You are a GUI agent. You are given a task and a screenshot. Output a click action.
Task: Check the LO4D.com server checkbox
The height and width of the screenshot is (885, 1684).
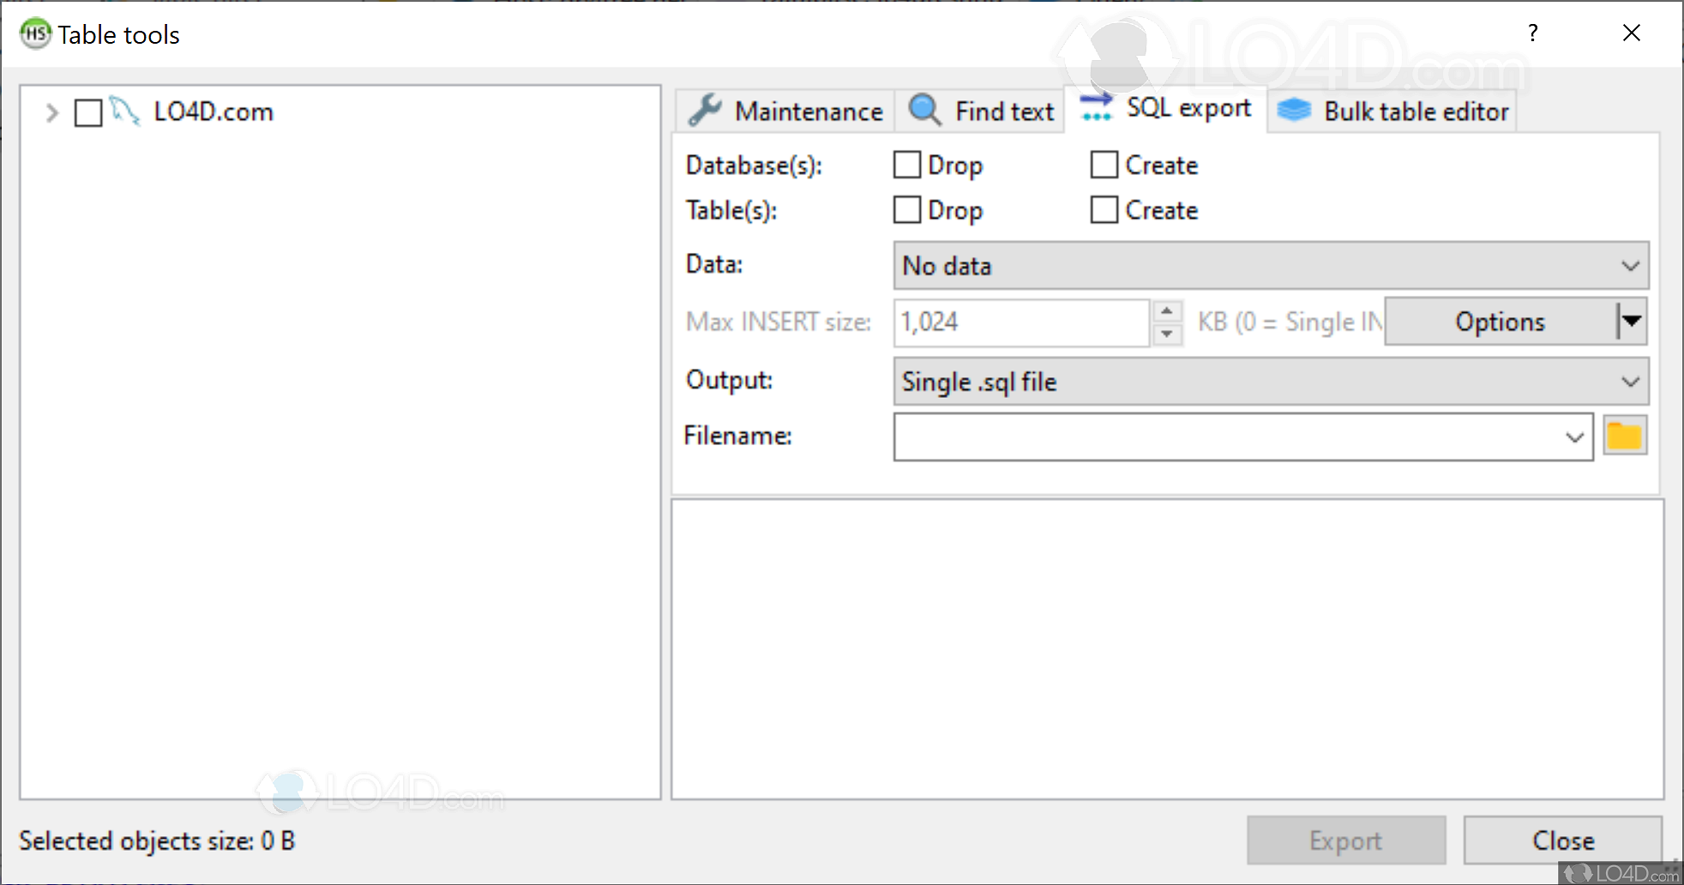pos(87,112)
